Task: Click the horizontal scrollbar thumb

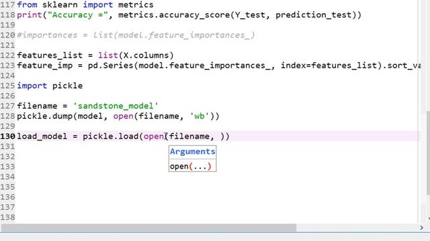Action: pyautogui.click(x=148, y=228)
